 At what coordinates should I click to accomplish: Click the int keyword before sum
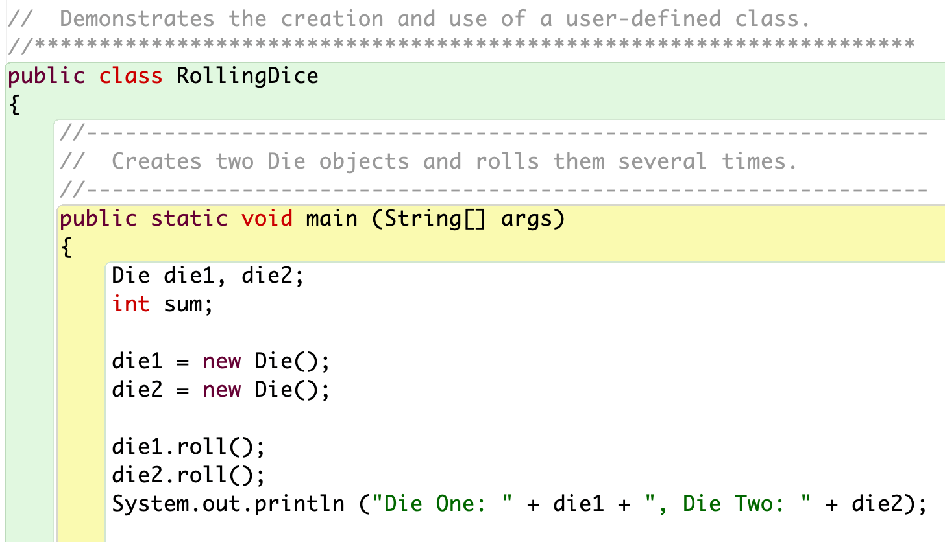[131, 304]
